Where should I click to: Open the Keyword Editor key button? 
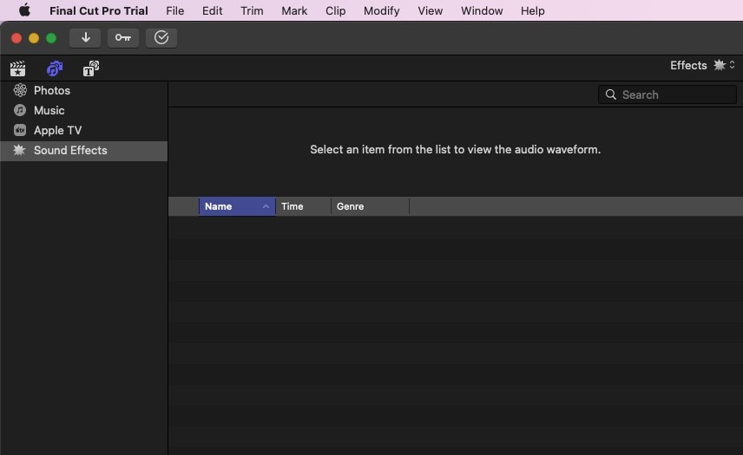coord(123,38)
